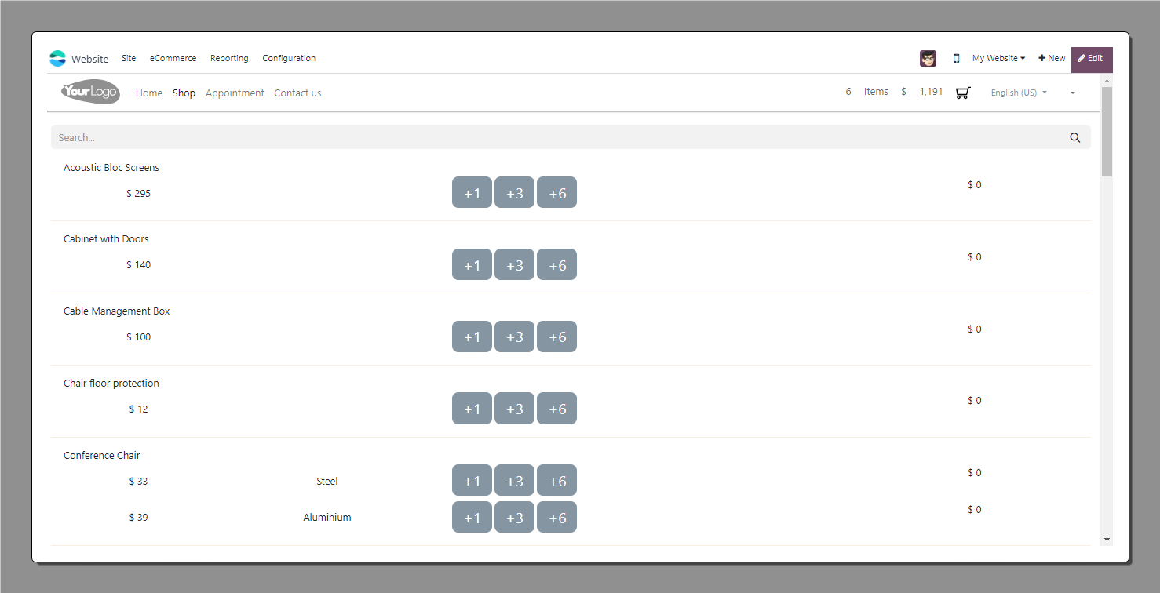Image resolution: width=1160 pixels, height=593 pixels.
Task: Click the Edit button
Action: [x=1092, y=60]
